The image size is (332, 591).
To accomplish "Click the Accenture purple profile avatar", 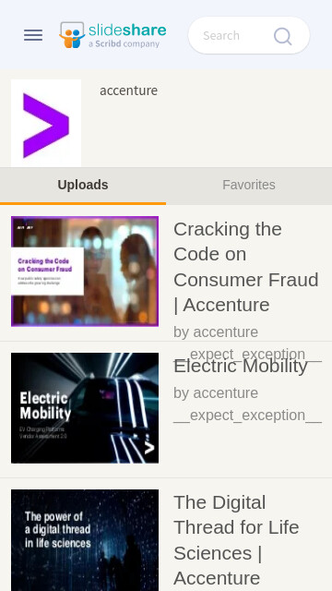I will click(x=46, y=123).
